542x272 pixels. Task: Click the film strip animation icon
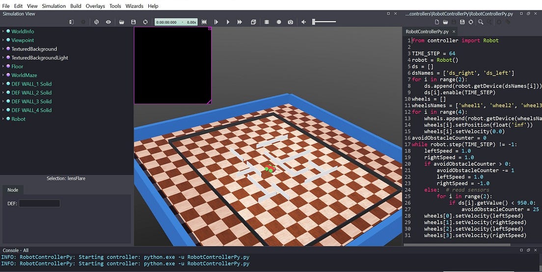click(267, 22)
